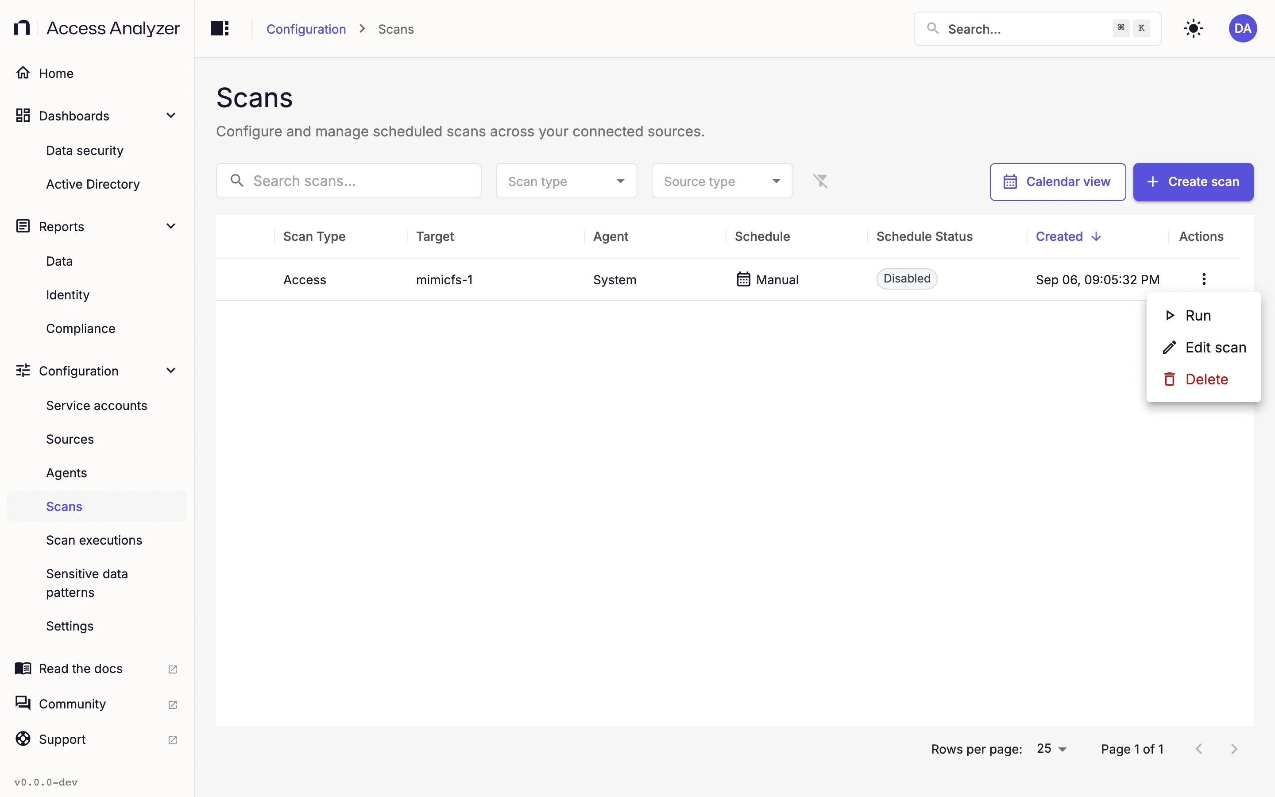Collapse the Reports section chevron
Screen dimensions: 1275x797
click(171, 226)
